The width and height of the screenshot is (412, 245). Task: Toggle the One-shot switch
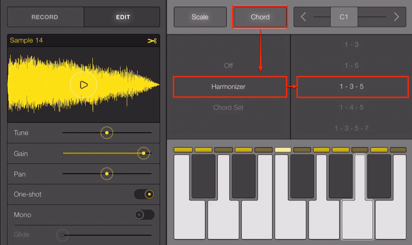click(144, 194)
